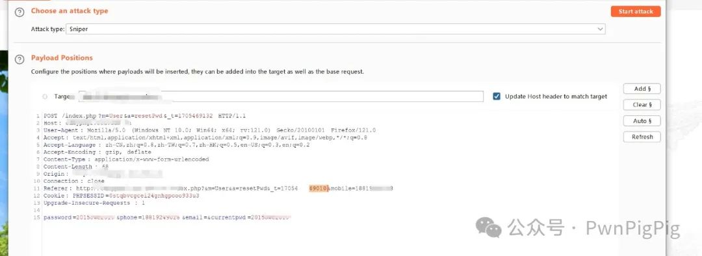702x256 pixels.
Task: Expand the Attack type dropdown
Action: (600, 29)
